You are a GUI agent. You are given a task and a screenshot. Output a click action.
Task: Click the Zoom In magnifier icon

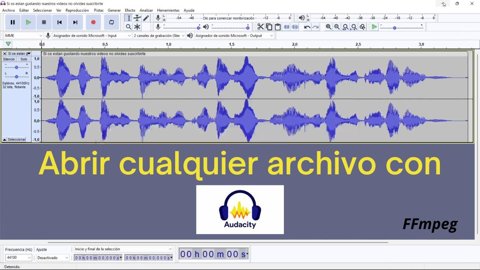click(x=328, y=27)
